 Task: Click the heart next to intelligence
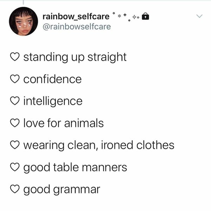[15, 101]
